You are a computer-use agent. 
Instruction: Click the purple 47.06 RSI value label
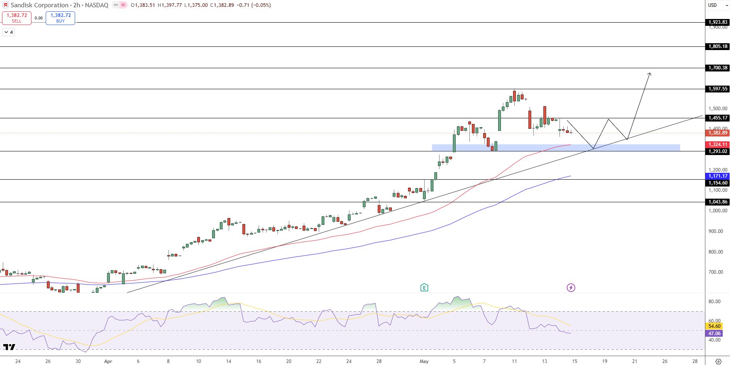pos(714,334)
